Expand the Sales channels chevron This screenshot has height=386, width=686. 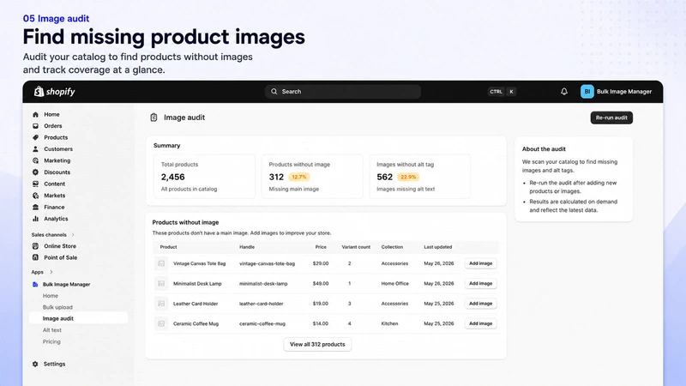pos(73,235)
